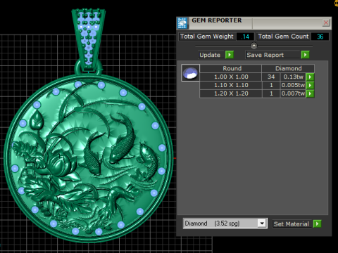The image size is (338, 253).
Task: Click the green arrow next to Set Material
Action: (317, 223)
